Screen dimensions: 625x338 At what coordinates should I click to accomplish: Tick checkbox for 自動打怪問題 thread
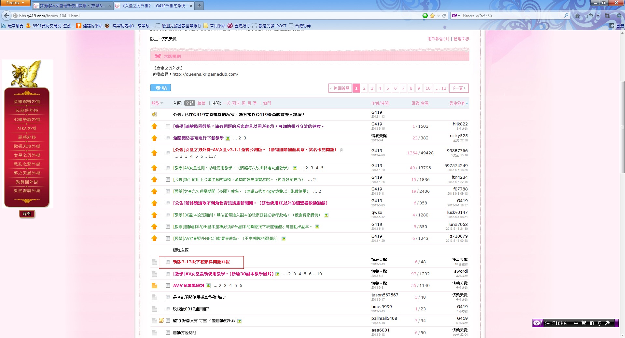point(168,333)
